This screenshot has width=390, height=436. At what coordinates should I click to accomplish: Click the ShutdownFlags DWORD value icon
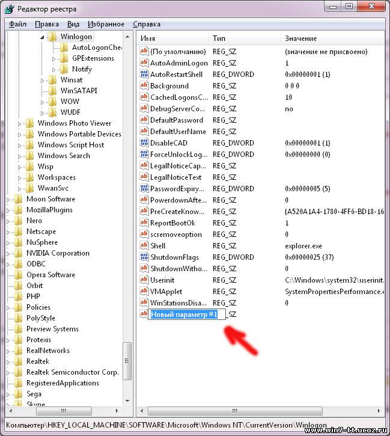pos(144,257)
